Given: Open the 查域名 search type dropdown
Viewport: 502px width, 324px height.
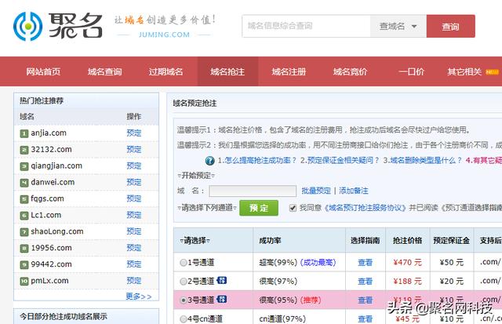Looking at the screenshot, I should pos(398,26).
